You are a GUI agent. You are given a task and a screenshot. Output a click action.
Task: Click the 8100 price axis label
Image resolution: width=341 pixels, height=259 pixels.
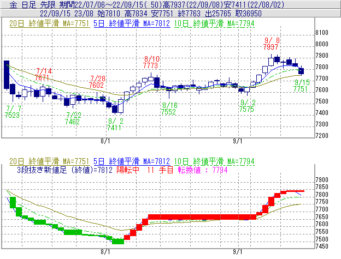(x=322, y=33)
